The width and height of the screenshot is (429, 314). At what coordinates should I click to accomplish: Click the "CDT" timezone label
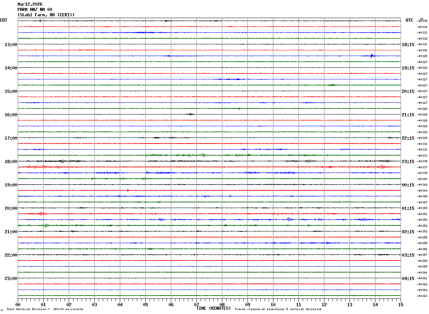click(4, 20)
